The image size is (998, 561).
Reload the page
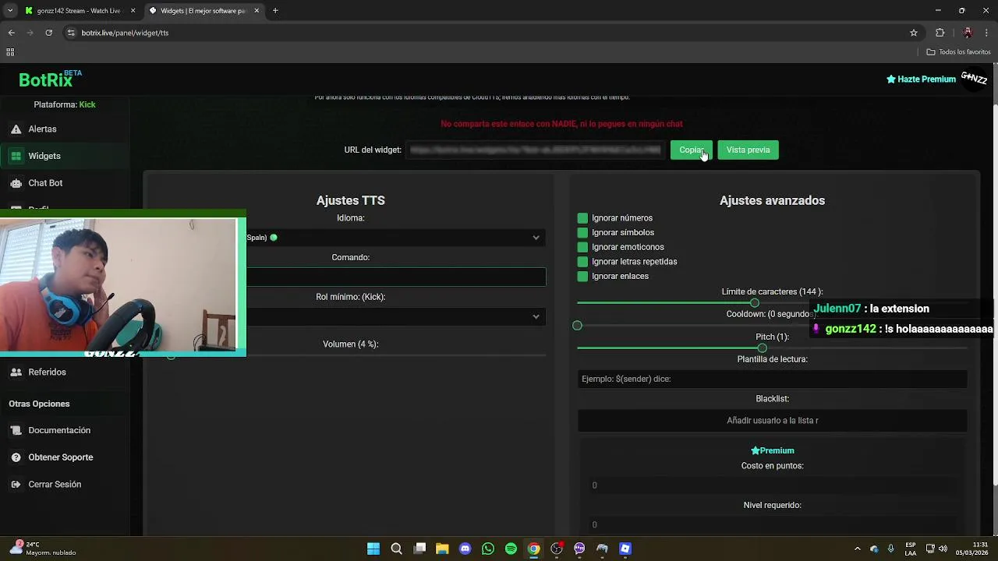point(49,33)
